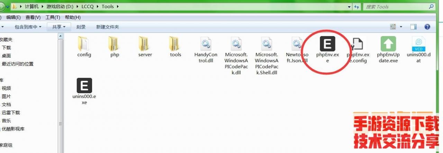Launch phpEnv.exe application

coord(327,44)
